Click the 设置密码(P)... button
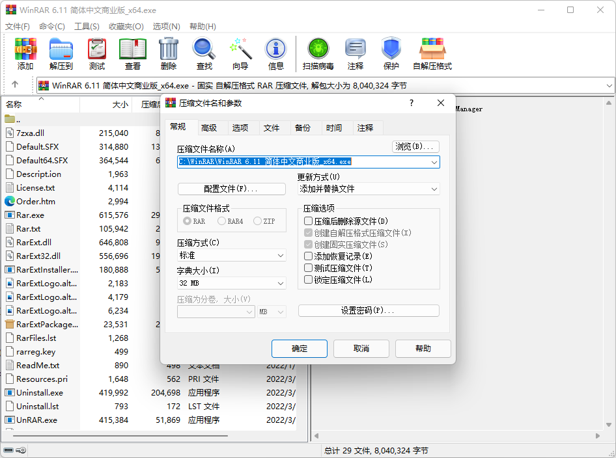This screenshot has width=616, height=458. pos(369,311)
